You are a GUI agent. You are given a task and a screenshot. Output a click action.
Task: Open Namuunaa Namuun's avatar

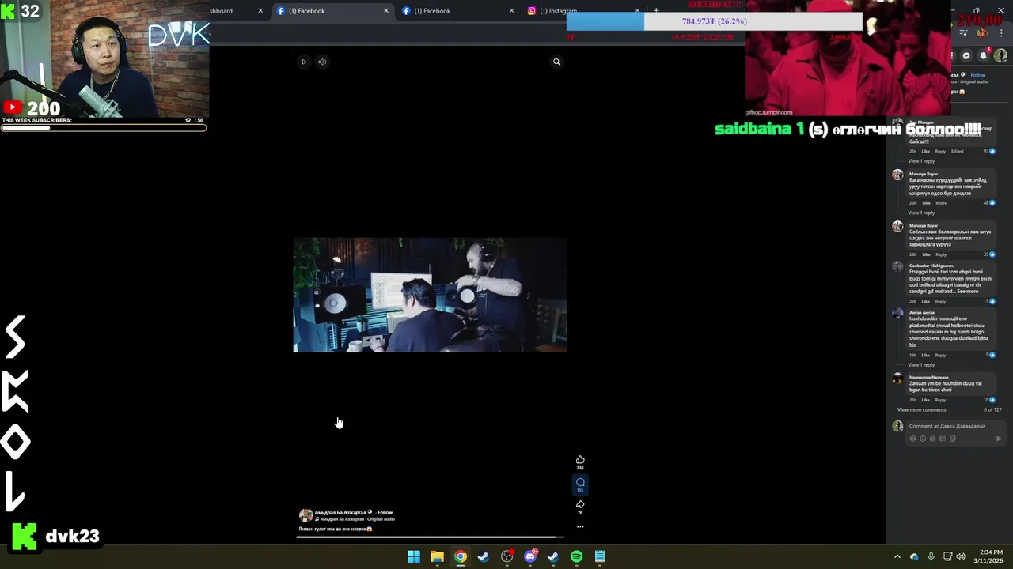point(897,379)
